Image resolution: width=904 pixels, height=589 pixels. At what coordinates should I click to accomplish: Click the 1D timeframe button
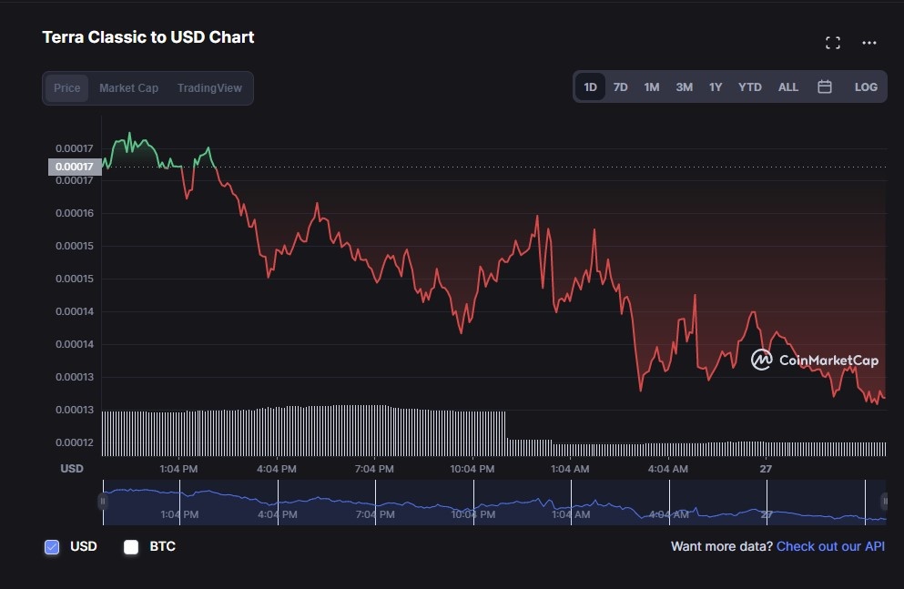589,86
